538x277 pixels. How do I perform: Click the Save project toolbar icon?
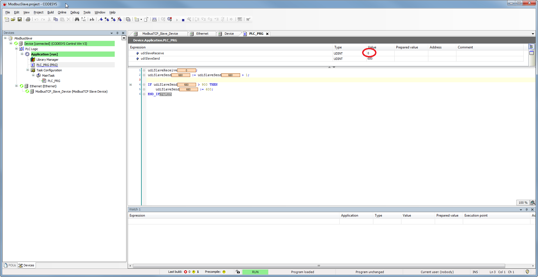[20, 19]
